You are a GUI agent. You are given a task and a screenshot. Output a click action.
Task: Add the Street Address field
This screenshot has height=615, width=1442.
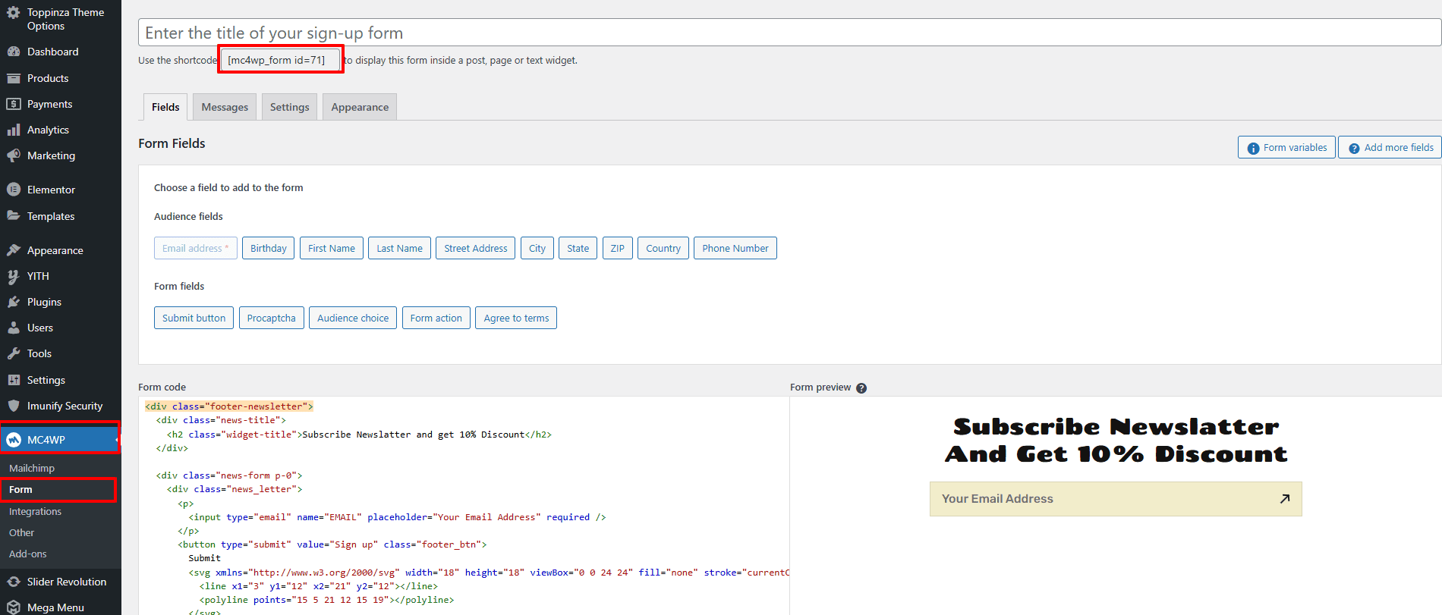click(476, 248)
